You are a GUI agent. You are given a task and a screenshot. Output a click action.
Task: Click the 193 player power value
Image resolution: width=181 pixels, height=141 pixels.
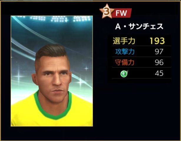coord(157,41)
